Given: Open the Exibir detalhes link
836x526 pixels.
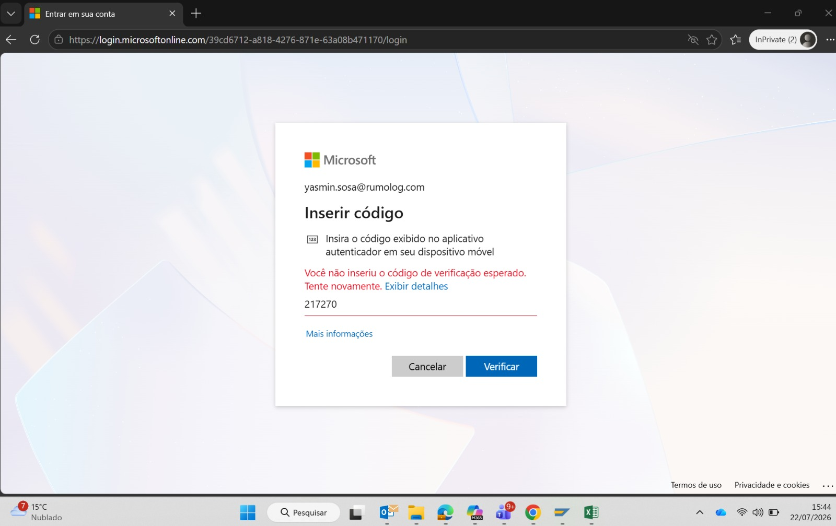Looking at the screenshot, I should point(416,286).
